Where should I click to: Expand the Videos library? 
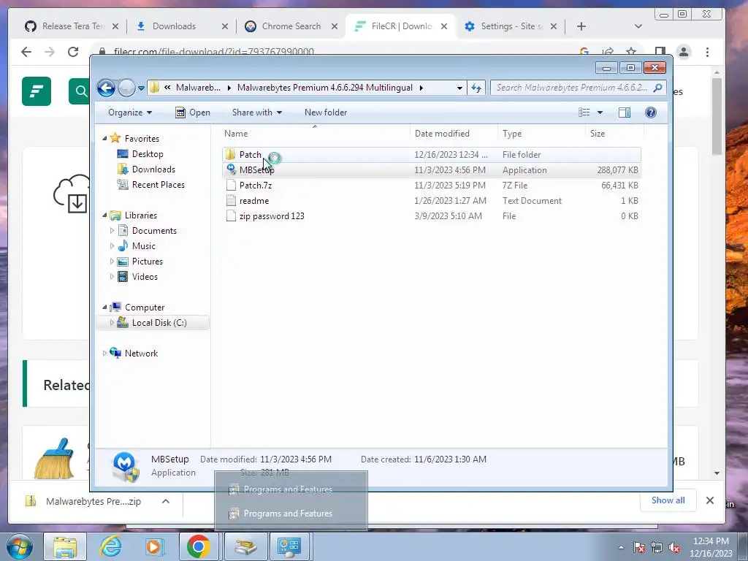tap(112, 277)
